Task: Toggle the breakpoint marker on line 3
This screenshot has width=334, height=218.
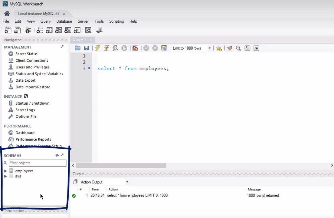Action: click(89, 68)
